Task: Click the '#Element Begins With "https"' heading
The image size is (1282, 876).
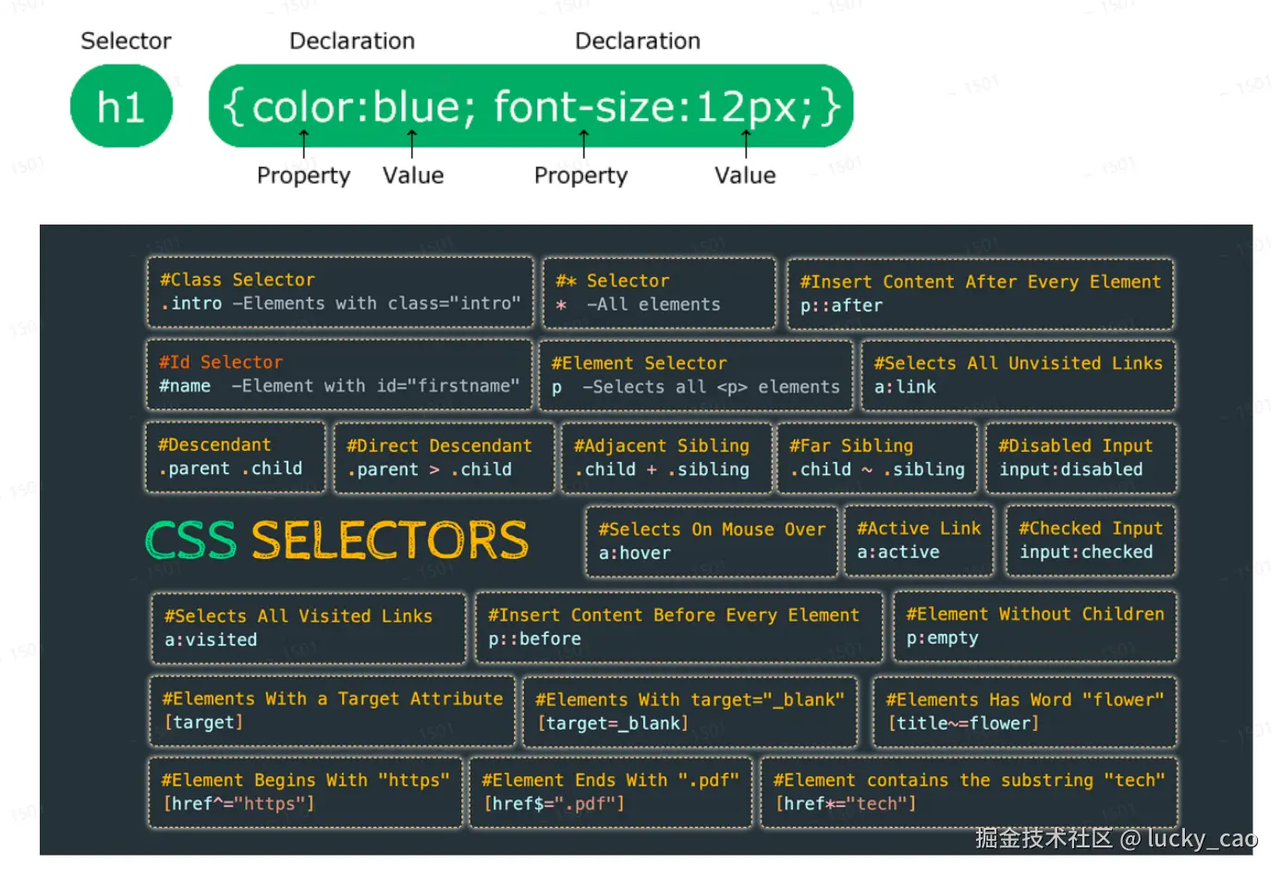Action: [305, 780]
